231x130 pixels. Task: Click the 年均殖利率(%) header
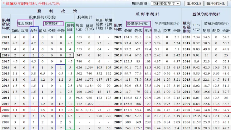(167, 24)
